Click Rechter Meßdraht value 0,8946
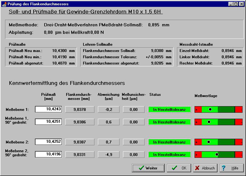The height and width of the screenshot is (176, 246). (x=228, y=63)
